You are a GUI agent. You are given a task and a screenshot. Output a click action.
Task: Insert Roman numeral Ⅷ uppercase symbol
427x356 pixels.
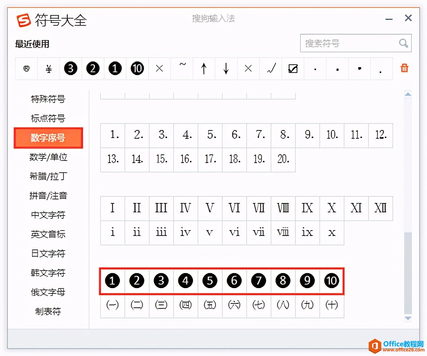click(283, 208)
